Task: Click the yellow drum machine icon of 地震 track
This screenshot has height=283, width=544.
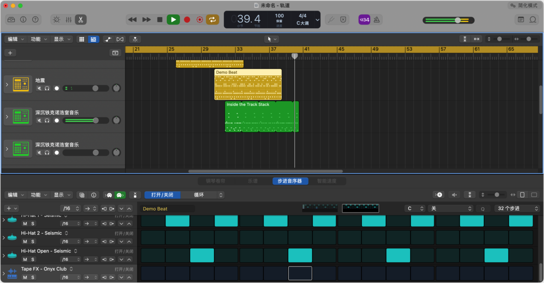Action: tap(21, 84)
